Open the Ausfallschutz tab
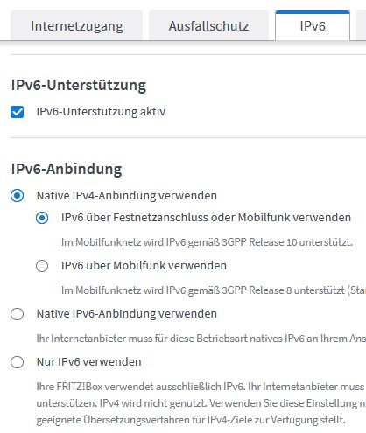This screenshot has height=433, width=366. point(208,25)
